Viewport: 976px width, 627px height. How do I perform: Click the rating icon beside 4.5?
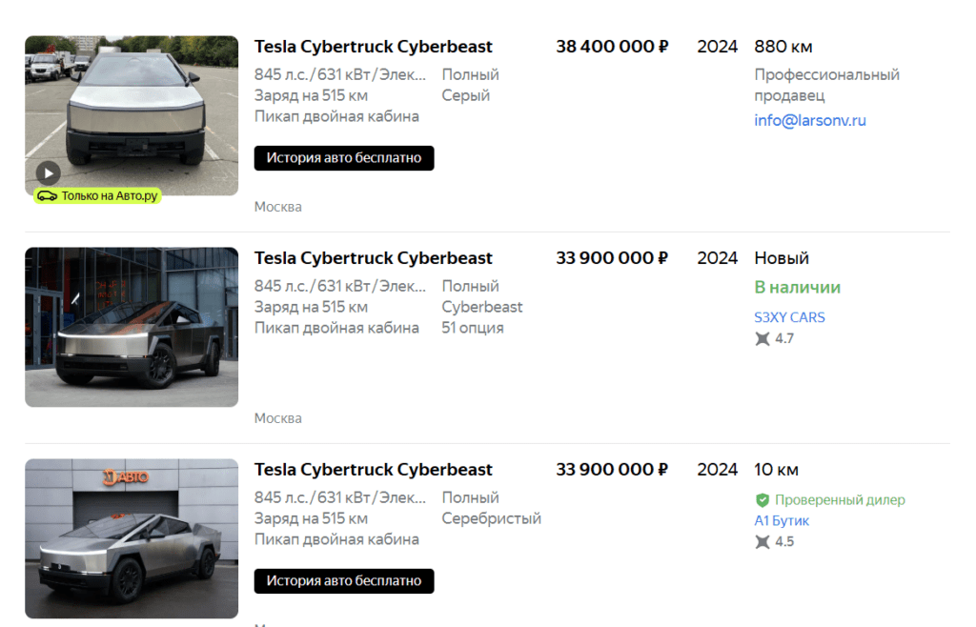point(762,542)
